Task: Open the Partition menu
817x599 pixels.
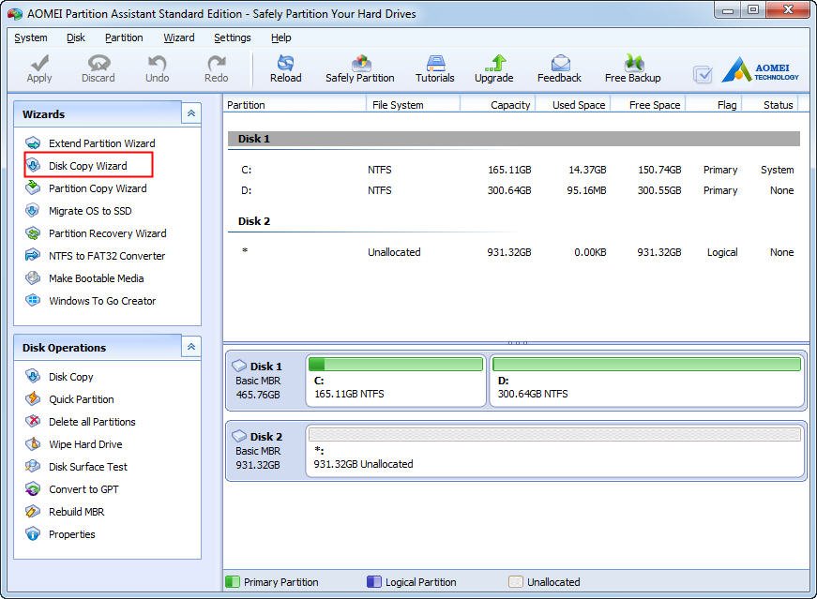Action: coord(124,37)
